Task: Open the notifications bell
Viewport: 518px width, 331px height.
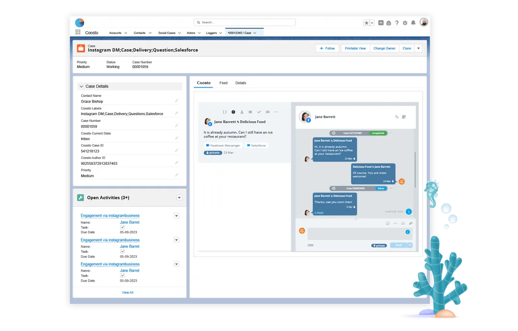Action: pos(413,23)
